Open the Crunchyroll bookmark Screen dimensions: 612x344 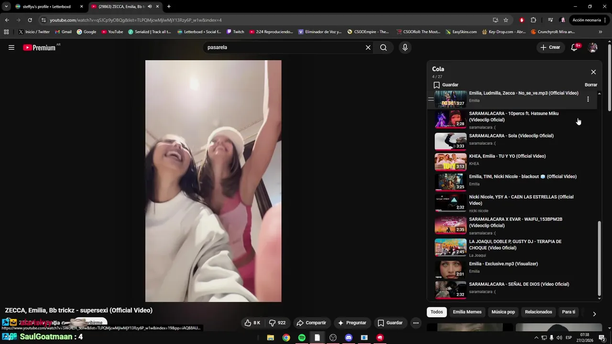coord(553,32)
